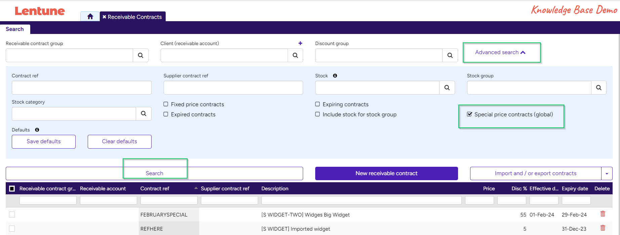This screenshot has width=620, height=235.
Task: Open Receivable contract group lookup magnifier
Action: coord(140,55)
